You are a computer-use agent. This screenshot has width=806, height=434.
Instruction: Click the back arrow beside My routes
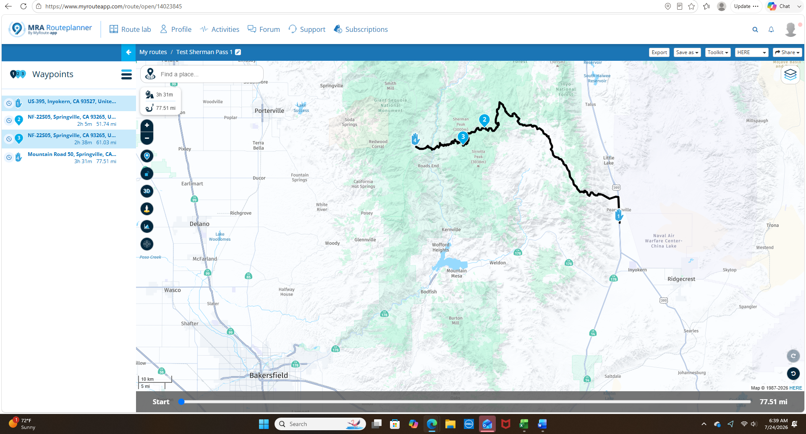tap(128, 52)
